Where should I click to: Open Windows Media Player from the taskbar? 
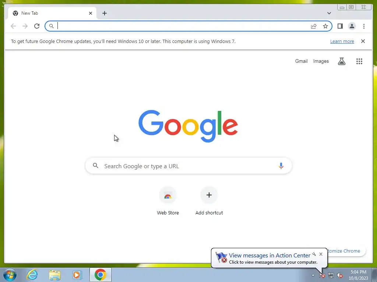77,275
